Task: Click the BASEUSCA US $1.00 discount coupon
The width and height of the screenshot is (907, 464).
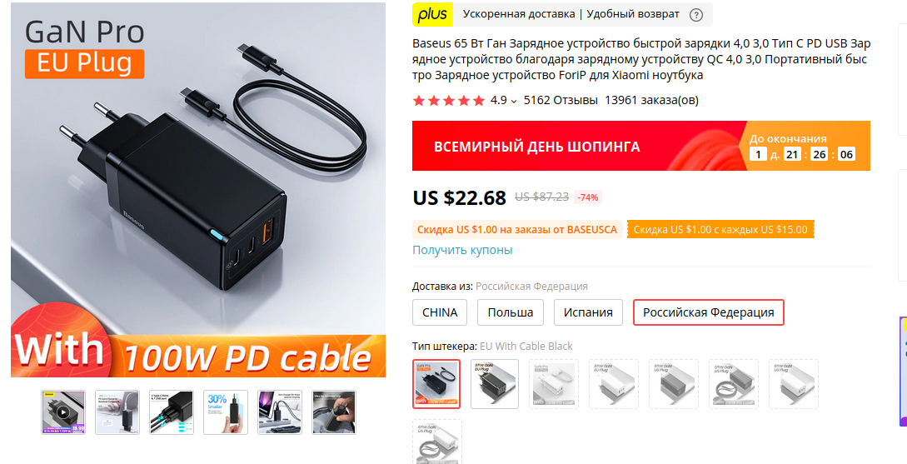Action: tap(517, 230)
